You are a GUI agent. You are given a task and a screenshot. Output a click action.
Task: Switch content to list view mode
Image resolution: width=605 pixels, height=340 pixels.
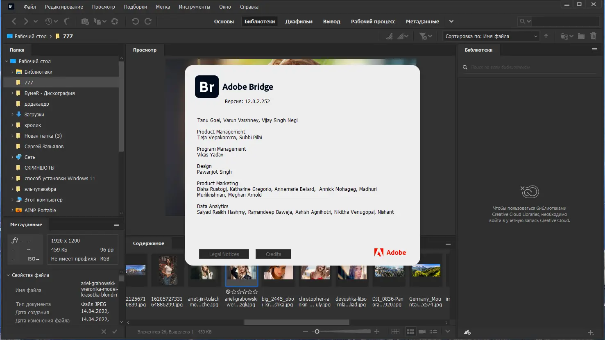tap(434, 331)
